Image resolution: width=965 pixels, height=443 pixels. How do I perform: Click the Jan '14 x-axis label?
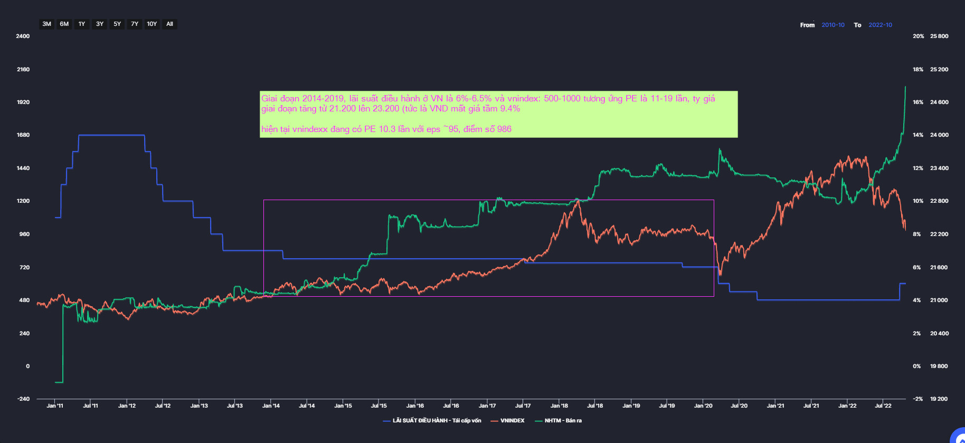click(x=271, y=406)
